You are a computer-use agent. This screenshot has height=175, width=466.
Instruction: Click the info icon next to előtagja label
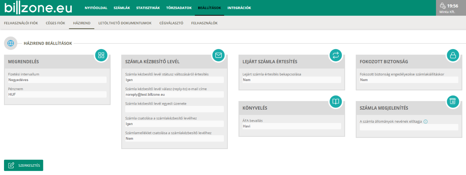tap(426, 122)
